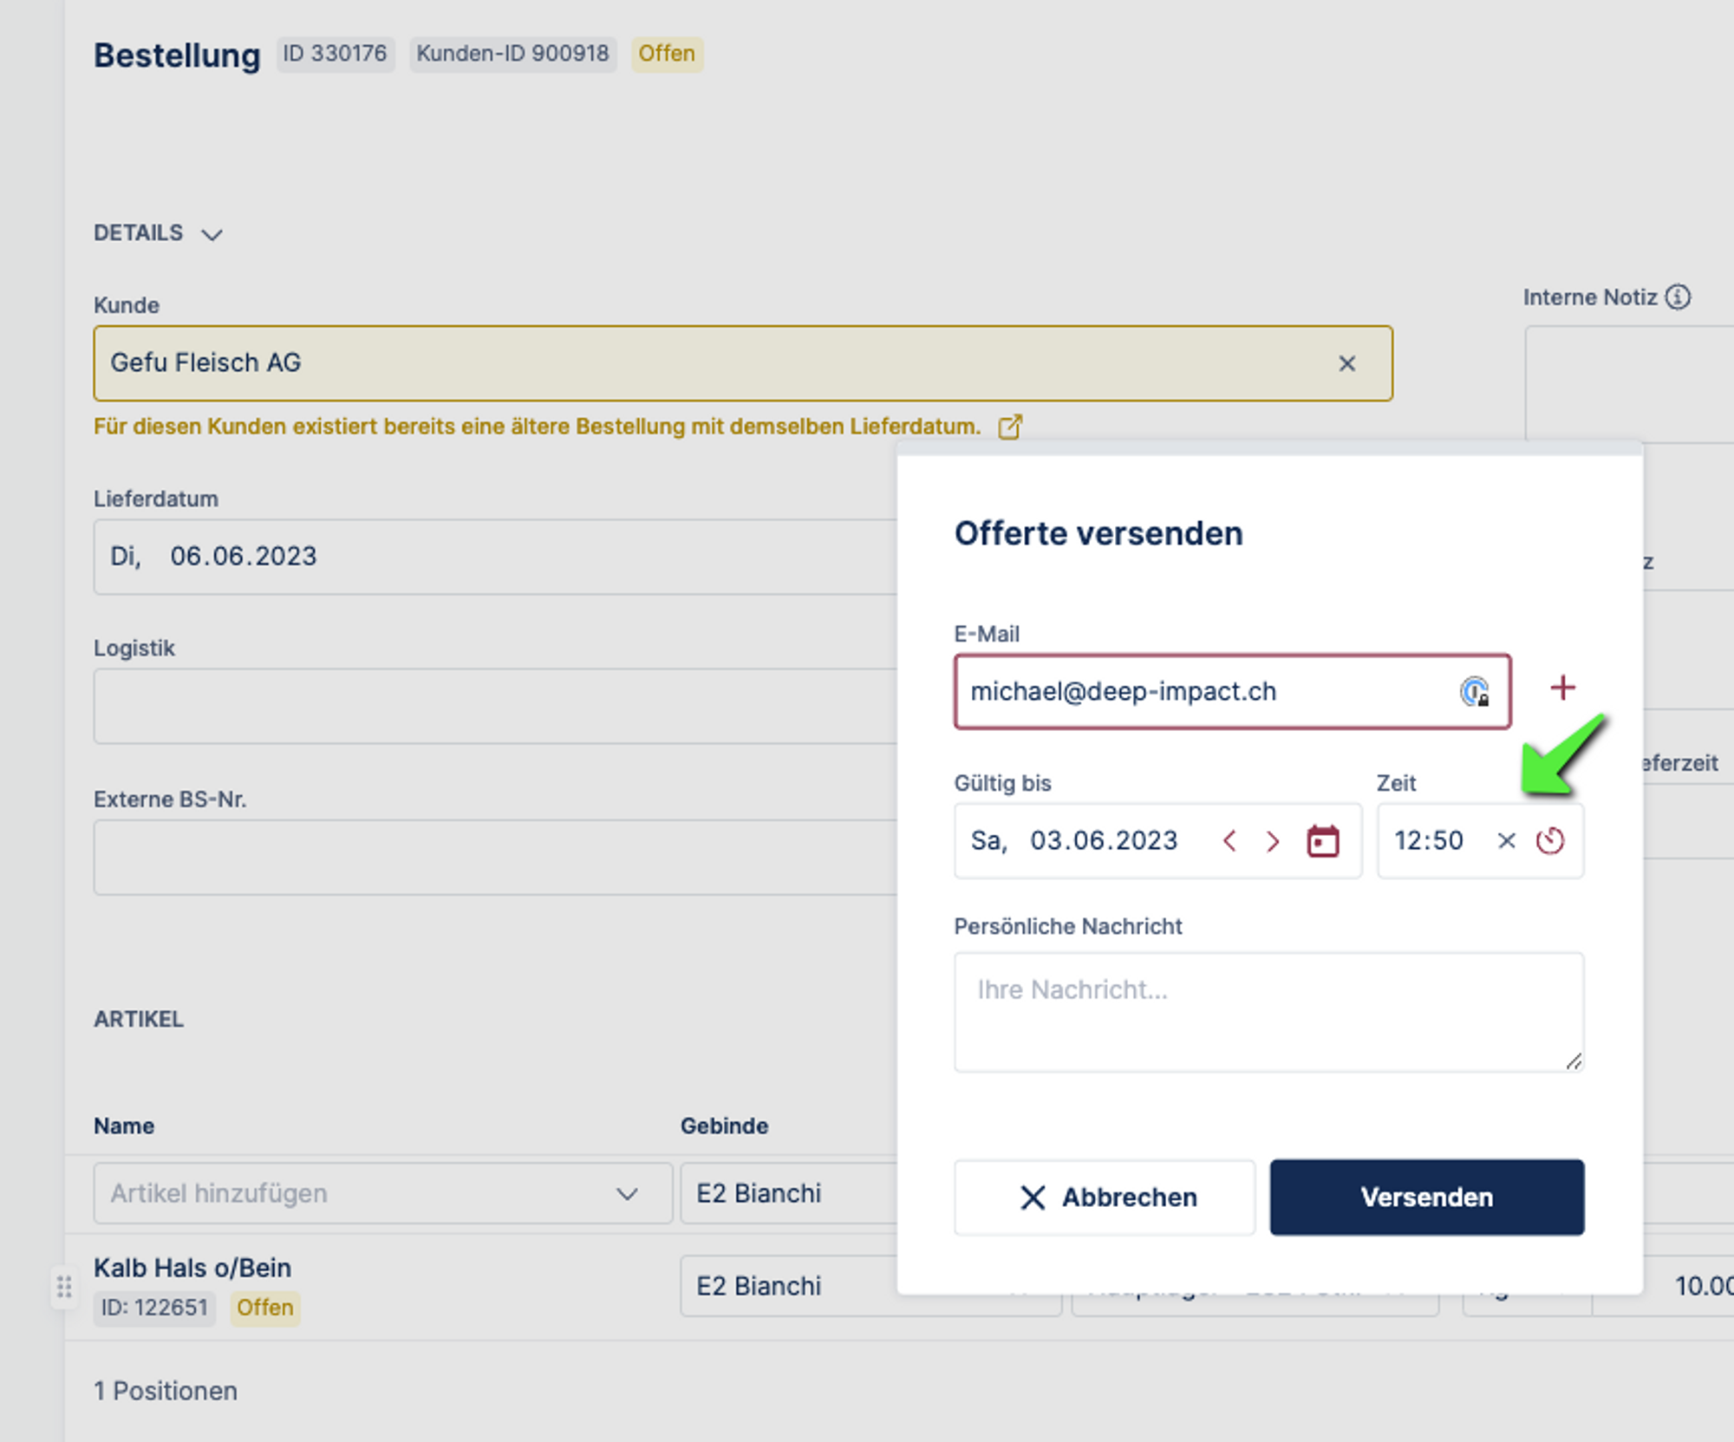This screenshot has width=1734, height=1442.
Task: Open the external link icon for older order
Action: click(1010, 427)
